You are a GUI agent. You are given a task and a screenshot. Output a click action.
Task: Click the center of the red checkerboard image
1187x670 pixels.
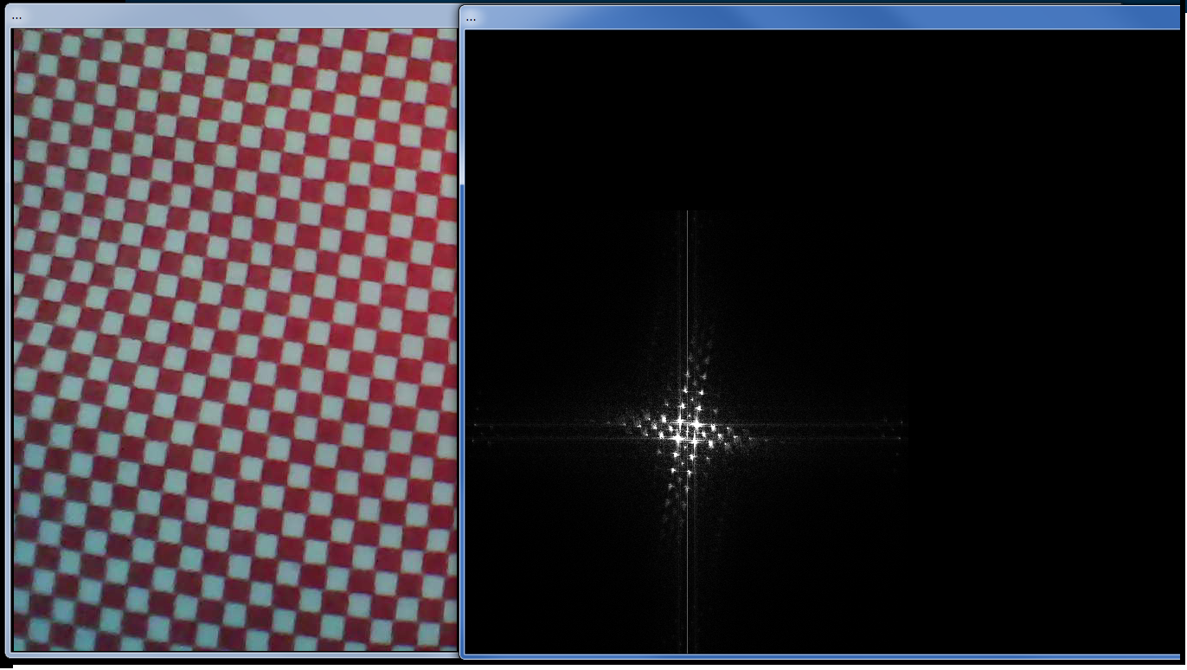click(x=234, y=339)
